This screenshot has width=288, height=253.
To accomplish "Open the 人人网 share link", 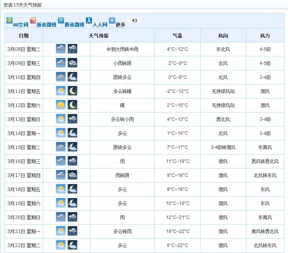I will [100, 25].
